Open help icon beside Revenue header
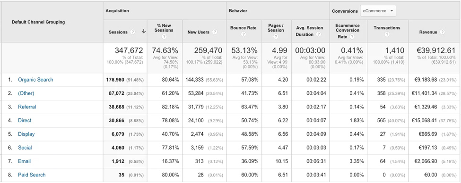Screen dimensions: 461x183 point(442,32)
